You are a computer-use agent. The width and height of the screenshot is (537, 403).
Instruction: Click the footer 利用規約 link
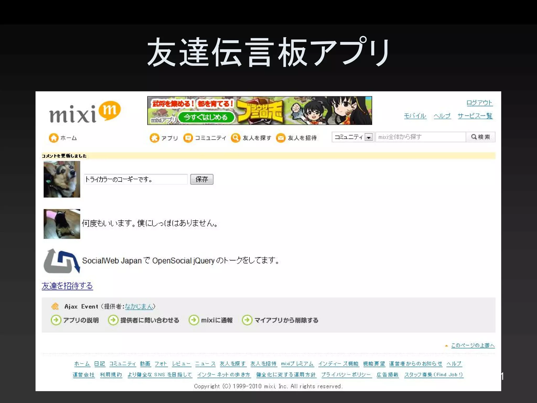pos(111,375)
